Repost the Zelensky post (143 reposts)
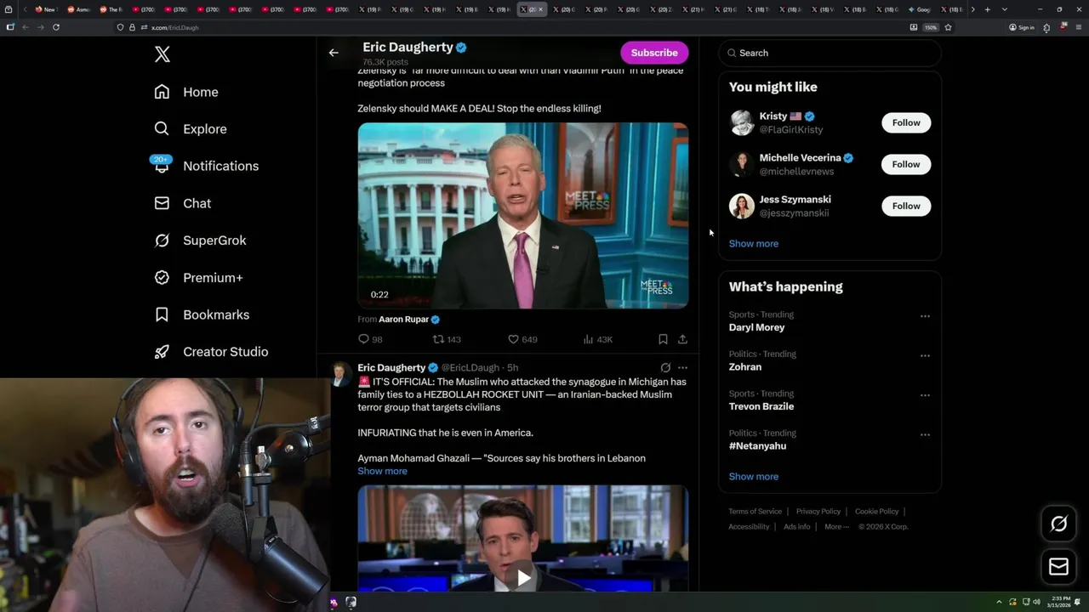The height and width of the screenshot is (612, 1089). point(447,339)
